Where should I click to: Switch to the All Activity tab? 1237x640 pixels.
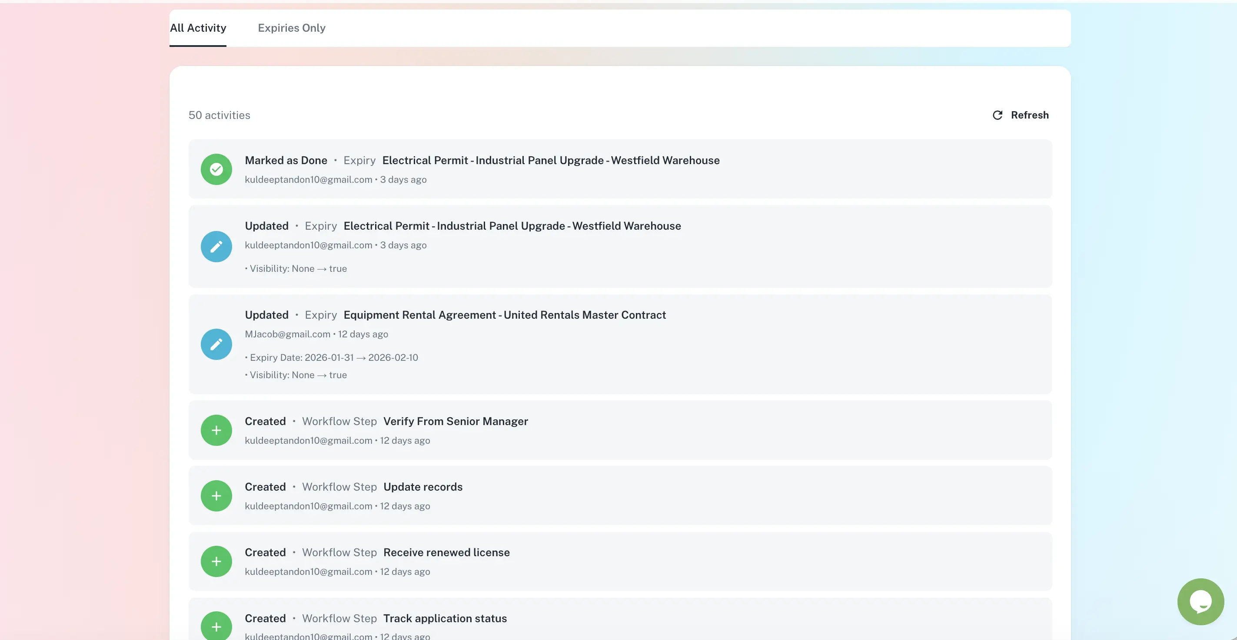pos(198,28)
